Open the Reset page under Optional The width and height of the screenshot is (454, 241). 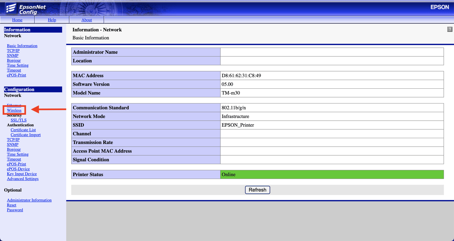(x=12, y=205)
